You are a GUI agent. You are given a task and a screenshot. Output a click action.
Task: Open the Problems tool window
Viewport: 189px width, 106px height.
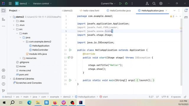(4, 84)
